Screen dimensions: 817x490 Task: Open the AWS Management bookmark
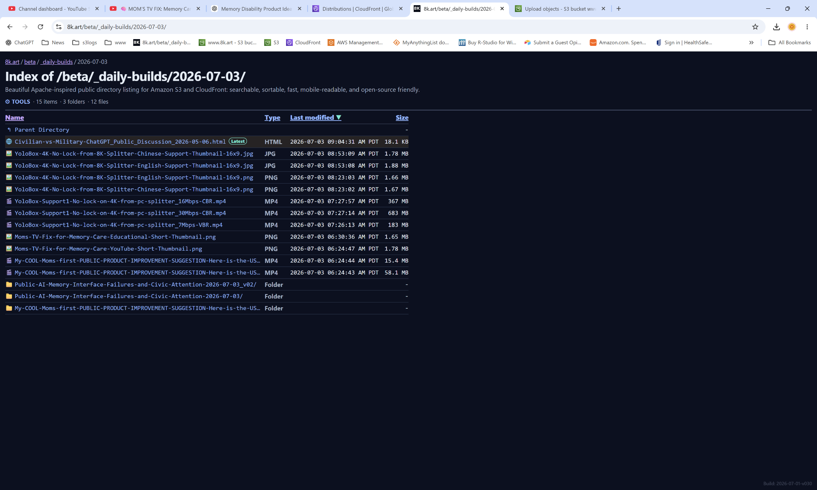coord(355,43)
